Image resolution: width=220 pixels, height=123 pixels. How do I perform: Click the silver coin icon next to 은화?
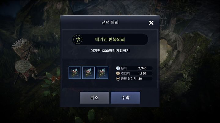(x=118, y=68)
